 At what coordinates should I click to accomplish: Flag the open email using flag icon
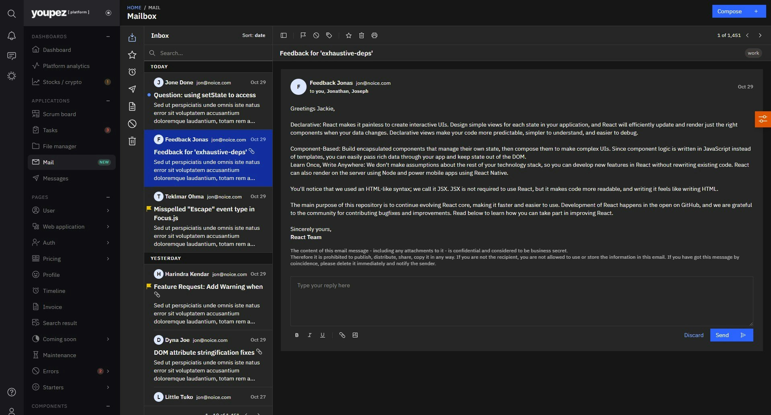pyautogui.click(x=303, y=35)
